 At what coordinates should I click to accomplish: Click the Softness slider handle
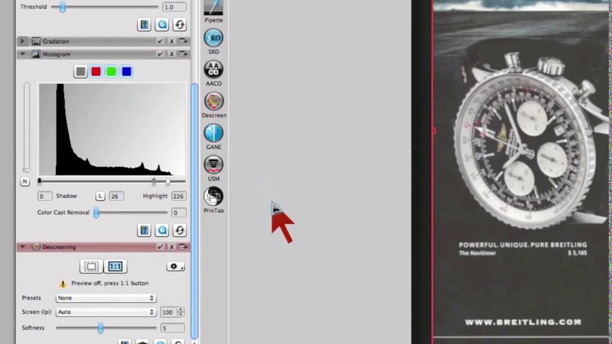[100, 328]
